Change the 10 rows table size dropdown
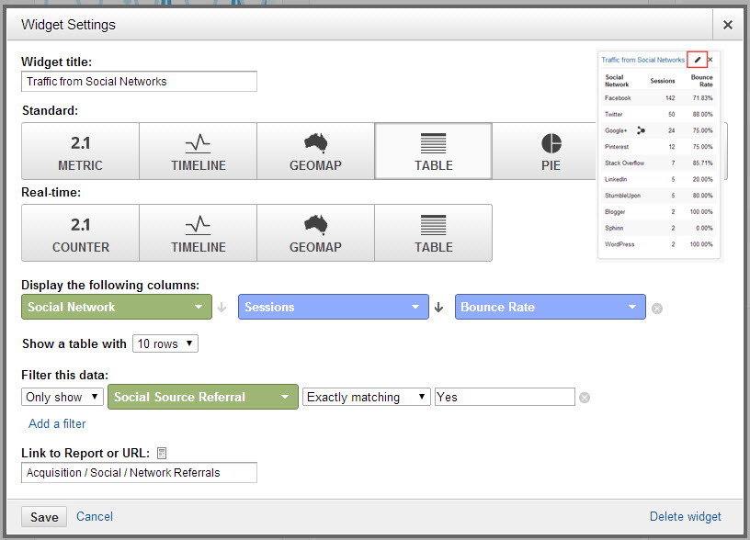The width and height of the screenshot is (750, 540). [165, 343]
